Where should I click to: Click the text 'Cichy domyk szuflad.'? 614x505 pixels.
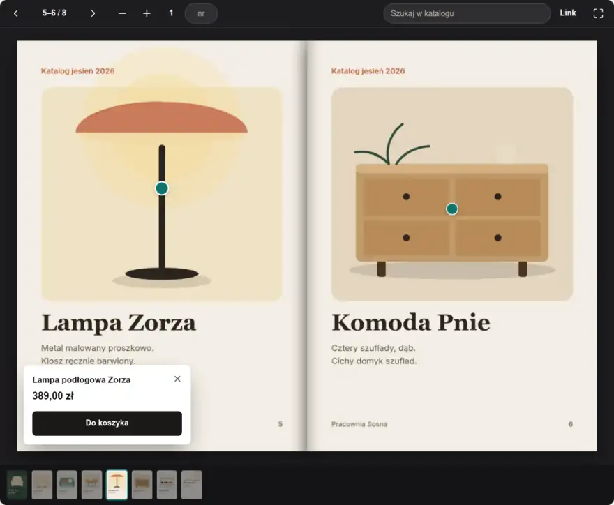374,361
